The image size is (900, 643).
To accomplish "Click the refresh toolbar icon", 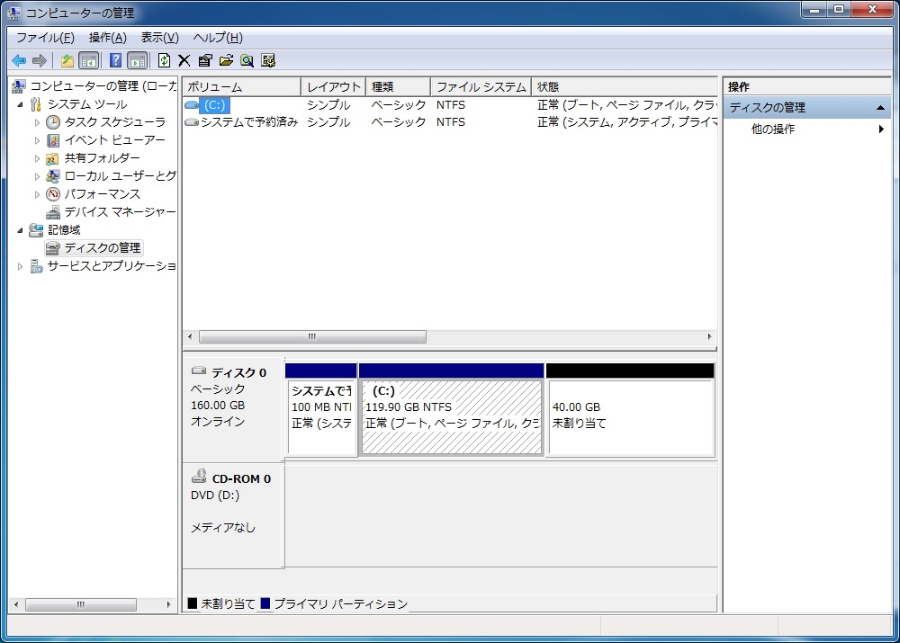I will [164, 60].
